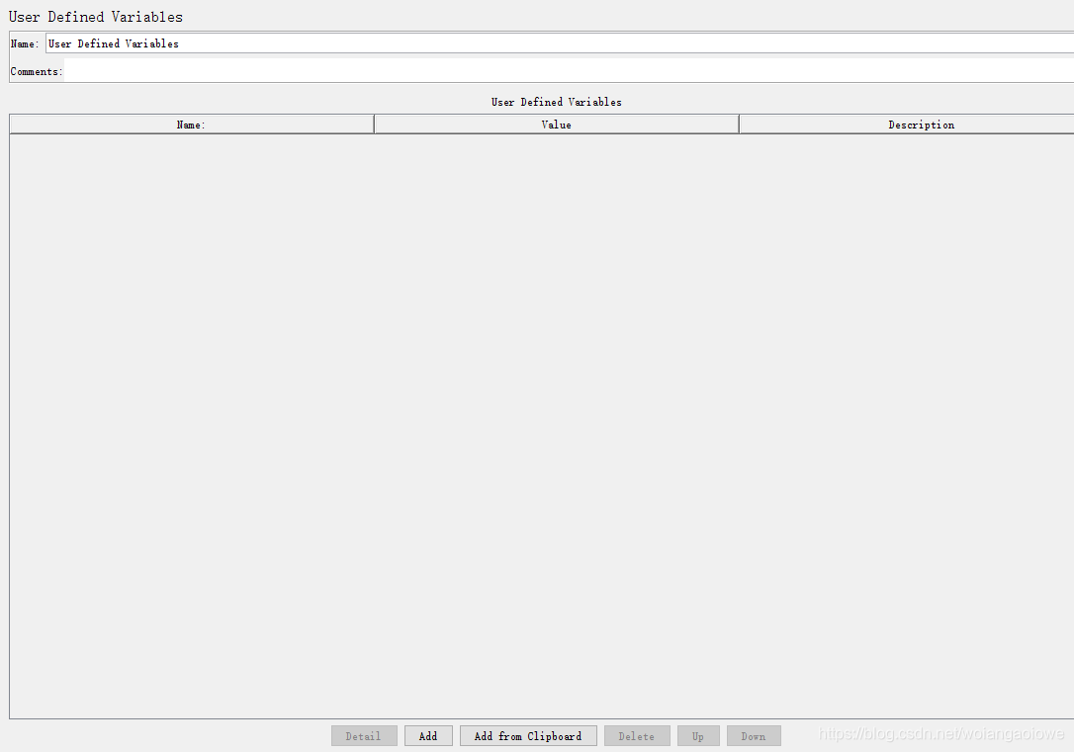Select the Value column header
The width and height of the screenshot is (1074, 752).
(556, 124)
